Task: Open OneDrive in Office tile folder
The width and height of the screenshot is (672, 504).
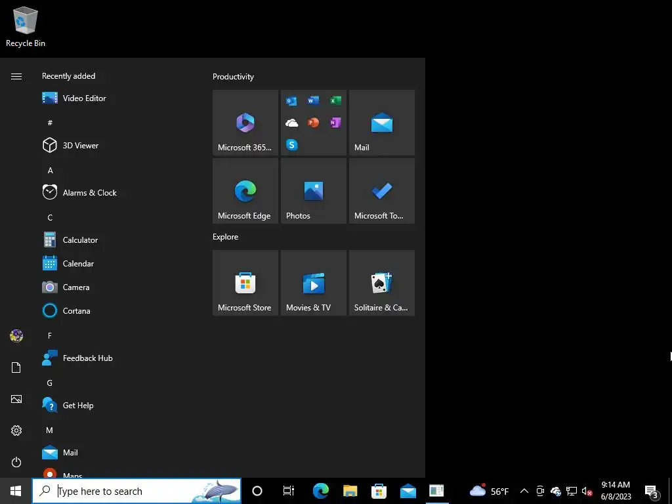Action: (291, 123)
